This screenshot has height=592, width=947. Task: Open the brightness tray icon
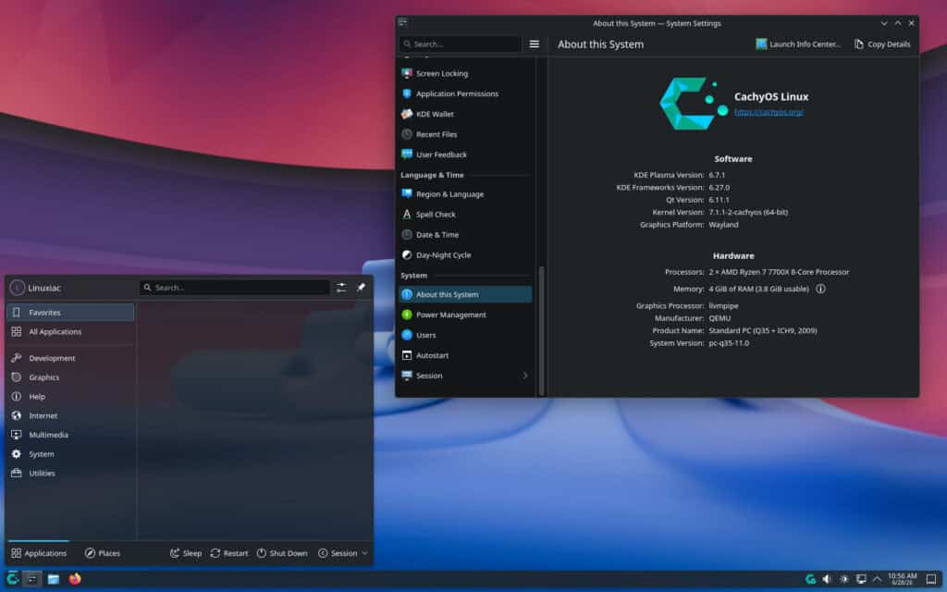[843, 579]
